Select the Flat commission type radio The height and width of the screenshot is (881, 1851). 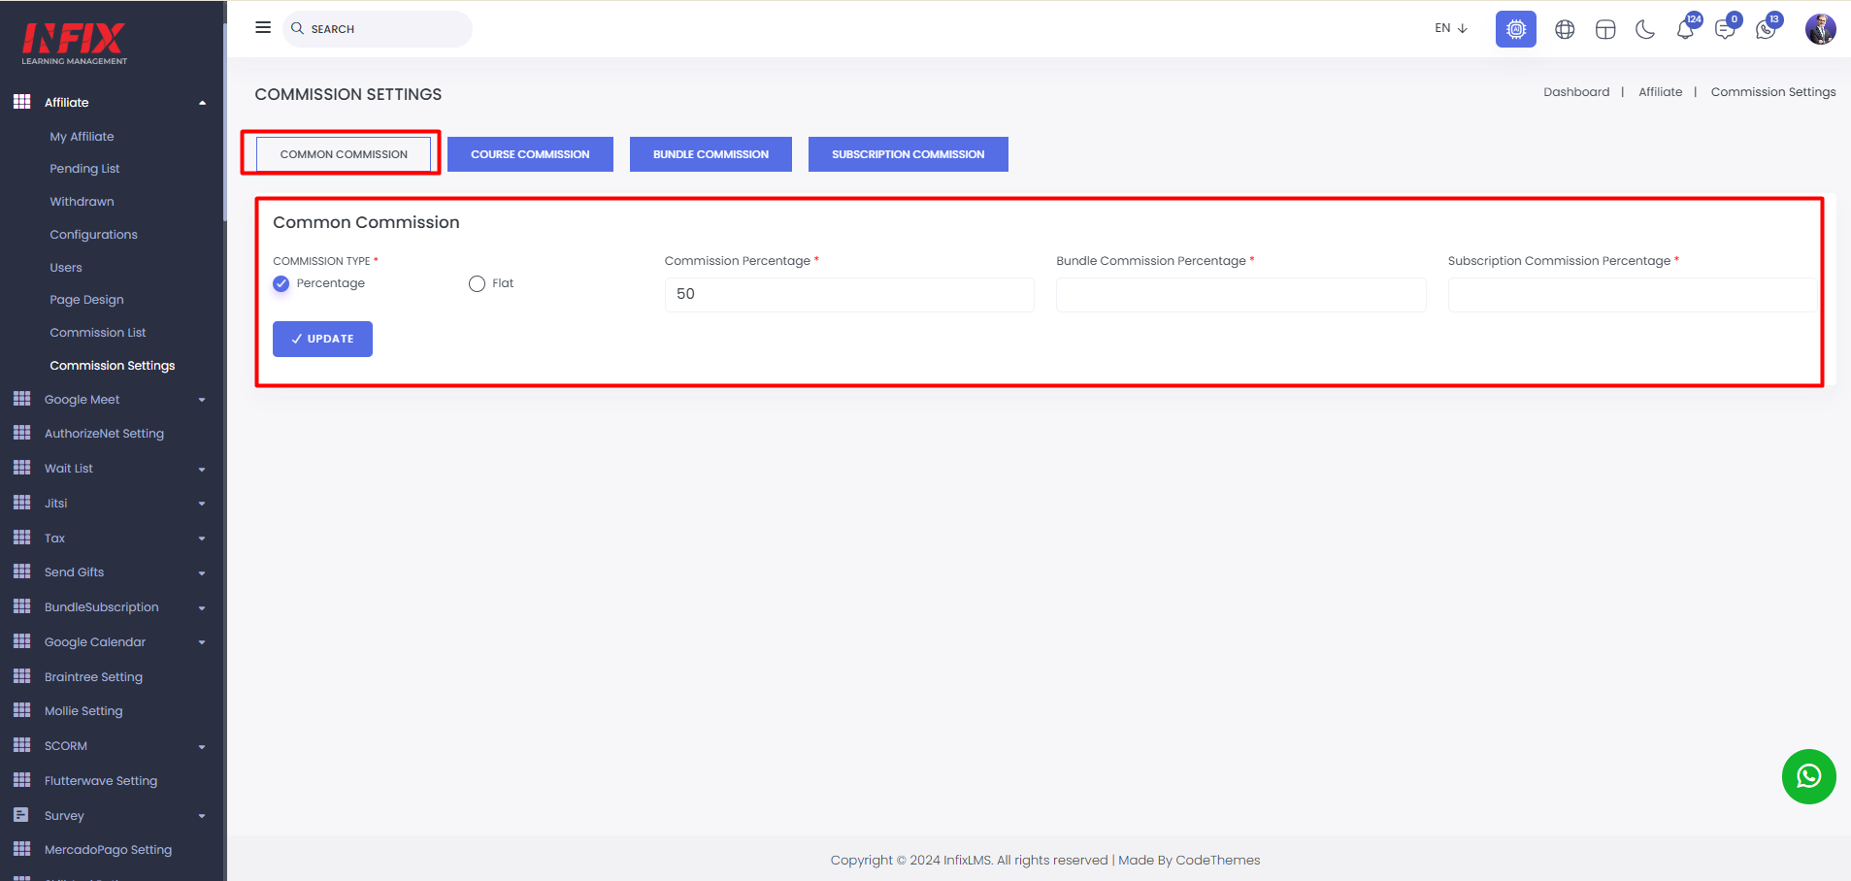click(x=477, y=283)
